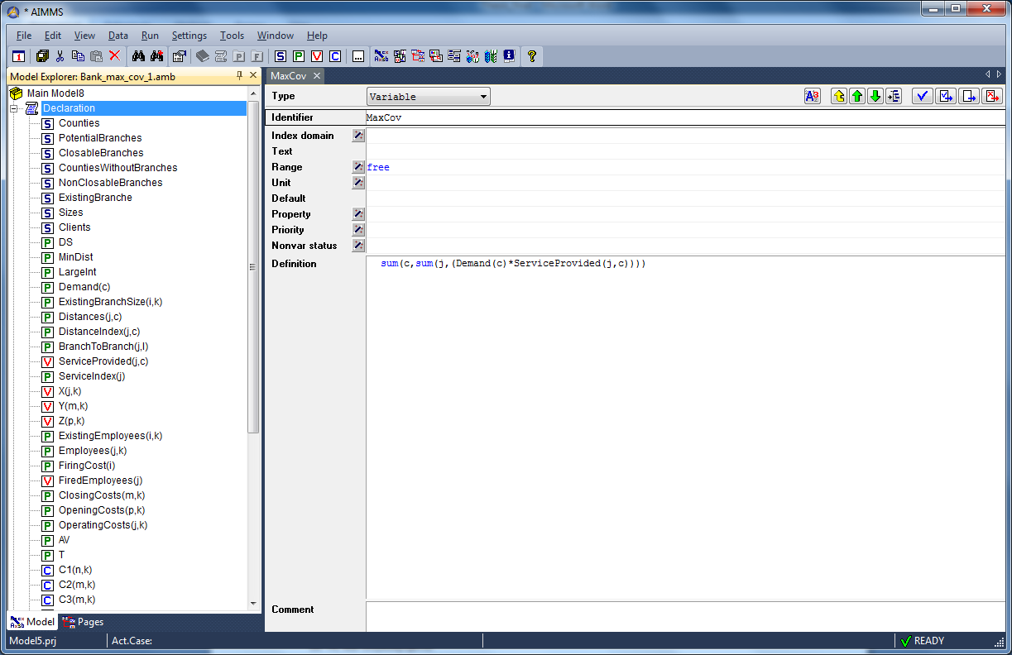Click the Discard and Close red X icon
This screenshot has height=655, width=1012.
[993, 97]
